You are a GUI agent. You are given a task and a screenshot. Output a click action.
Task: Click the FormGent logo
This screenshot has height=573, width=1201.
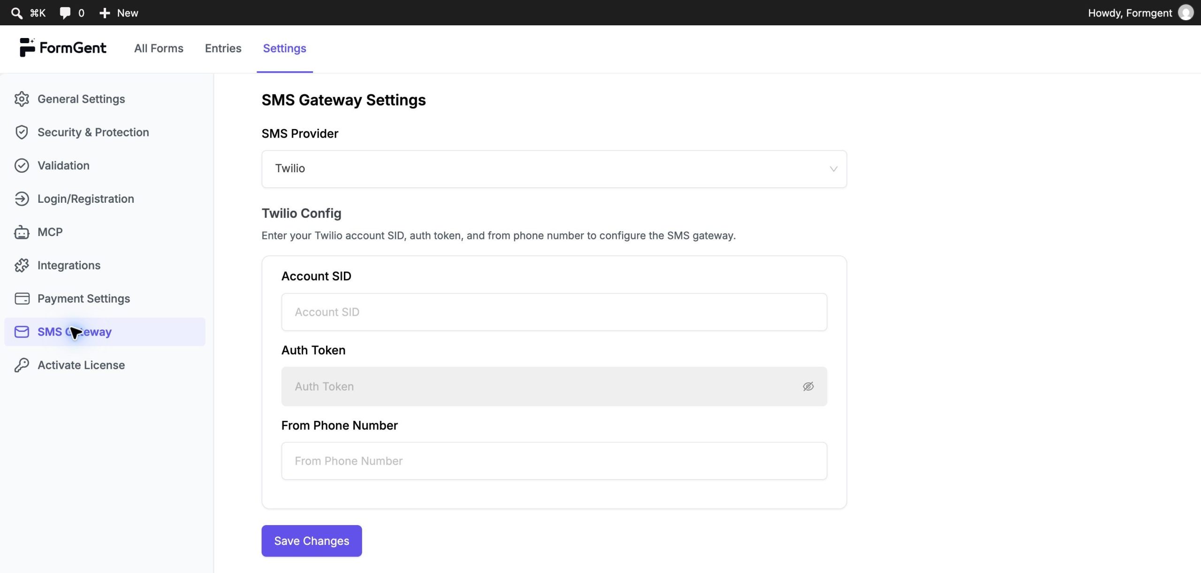click(63, 48)
